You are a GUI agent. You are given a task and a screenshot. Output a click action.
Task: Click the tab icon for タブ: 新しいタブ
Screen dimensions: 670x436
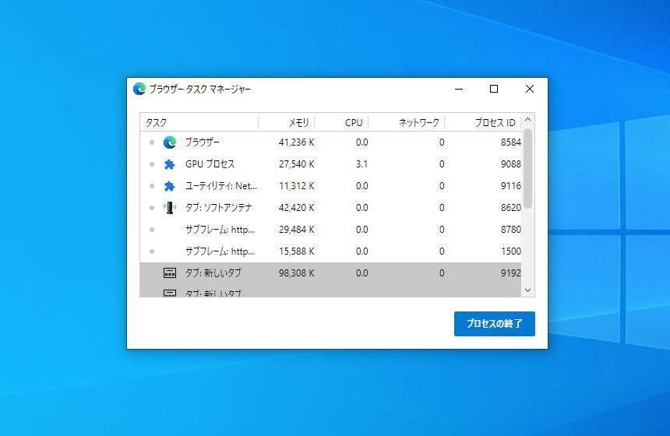tap(170, 273)
